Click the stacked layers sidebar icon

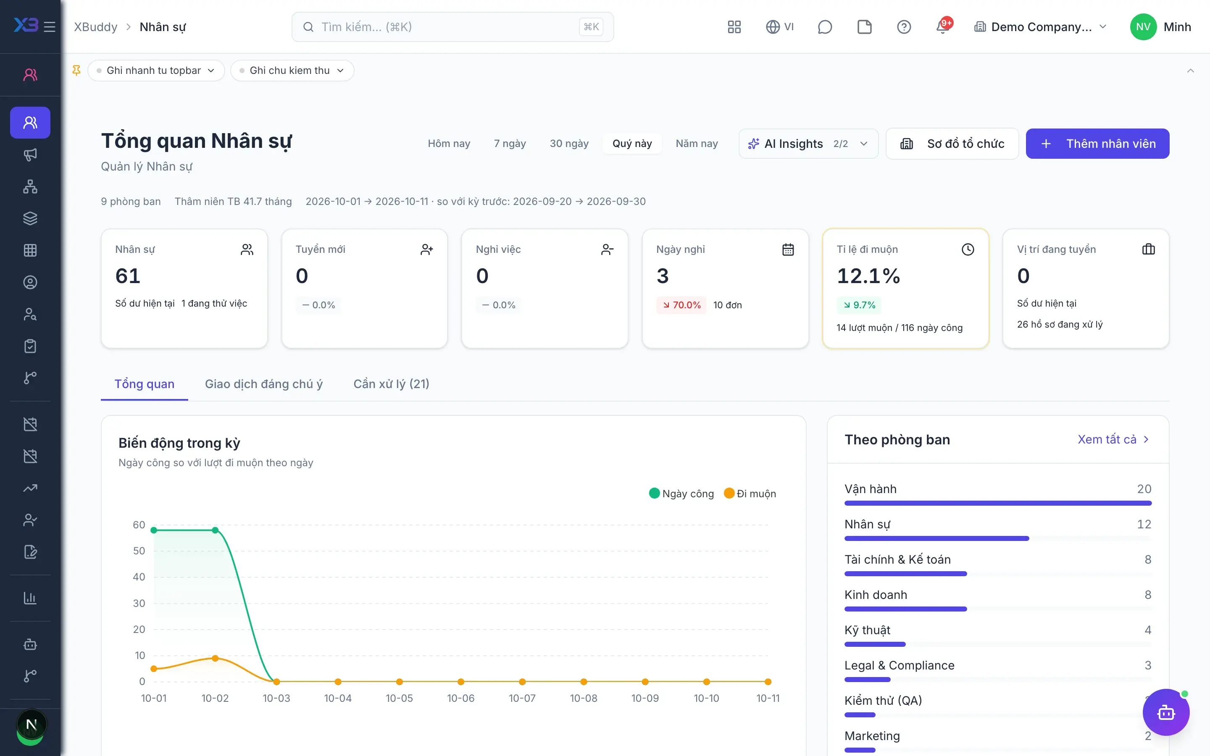click(30, 218)
